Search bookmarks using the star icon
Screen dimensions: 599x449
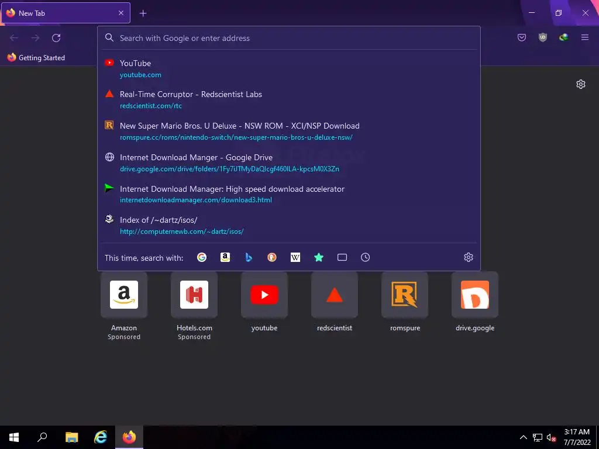coord(319,257)
